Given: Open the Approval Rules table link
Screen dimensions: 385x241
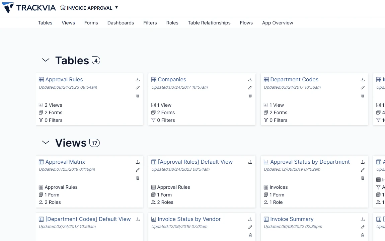Looking at the screenshot, I should [x=64, y=80].
